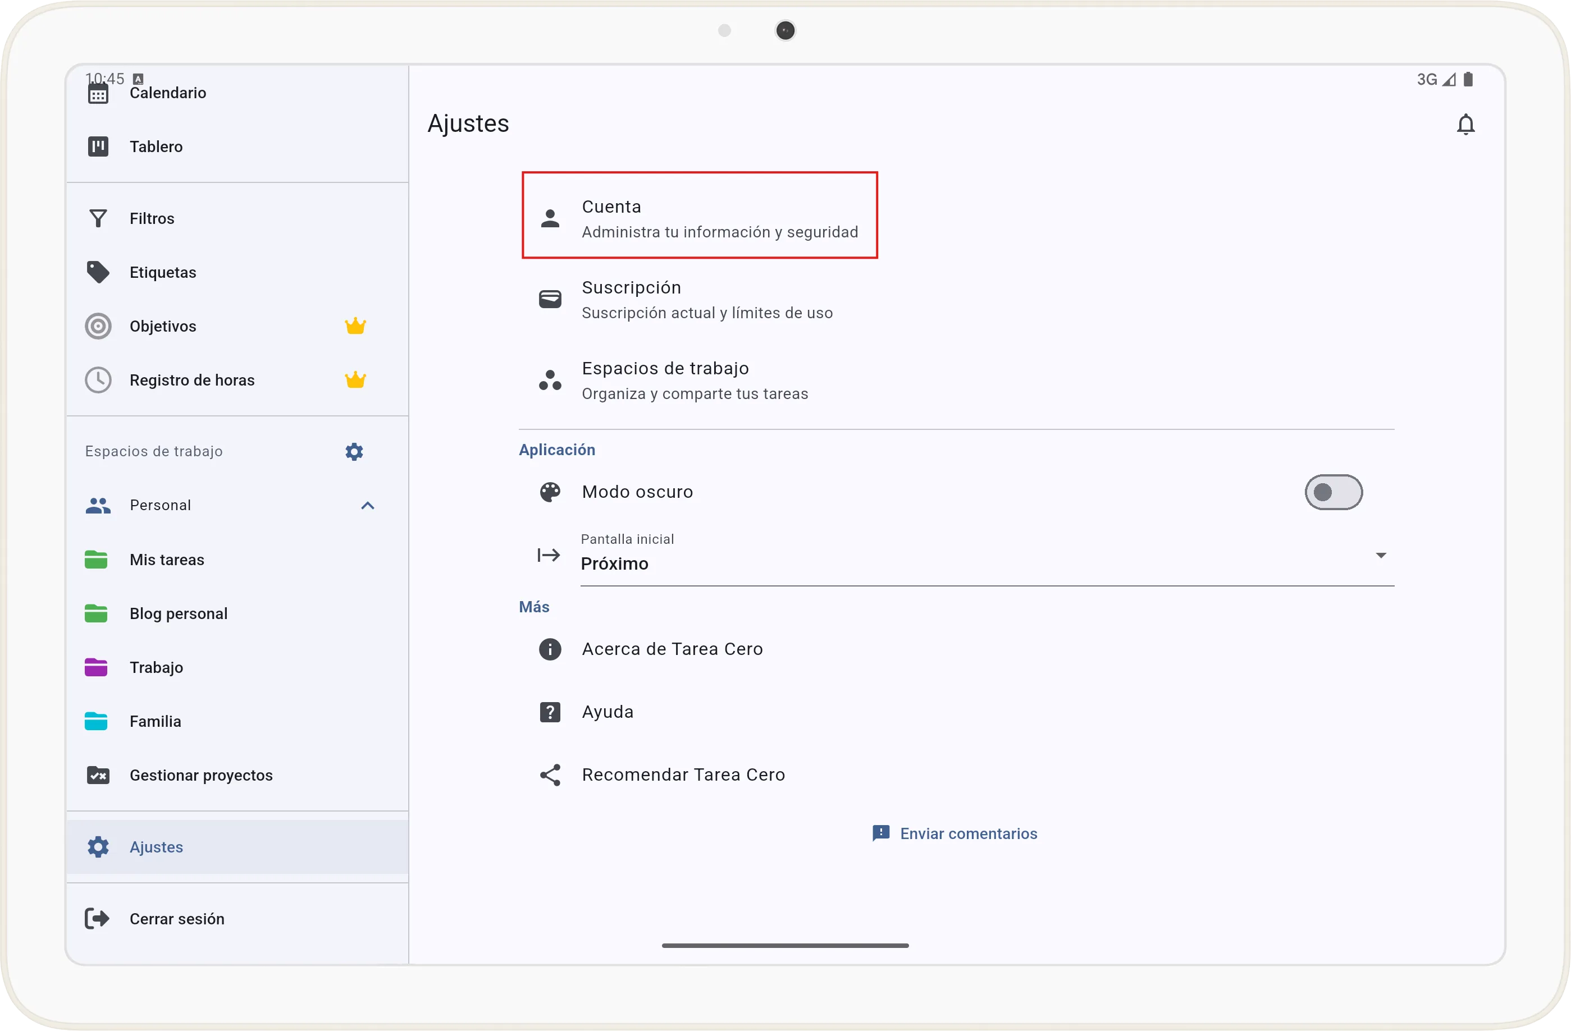Image resolution: width=1571 pixels, height=1031 pixels.
Task: Click Cerrar sesión to log out
Action: click(x=176, y=919)
